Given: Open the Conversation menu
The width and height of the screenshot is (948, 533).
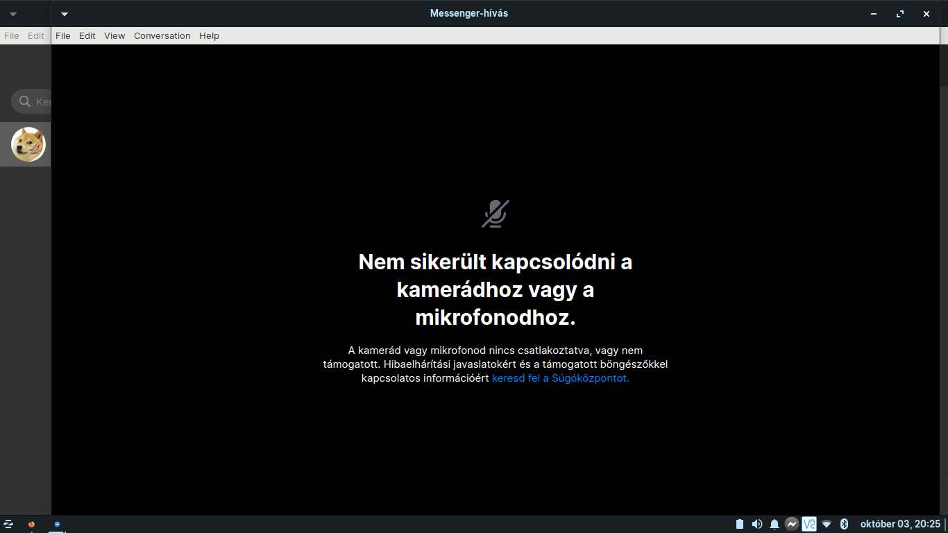Looking at the screenshot, I should pyautogui.click(x=162, y=35).
